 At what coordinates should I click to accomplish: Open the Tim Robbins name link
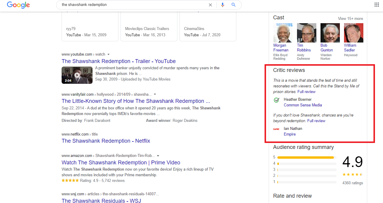click(304, 48)
